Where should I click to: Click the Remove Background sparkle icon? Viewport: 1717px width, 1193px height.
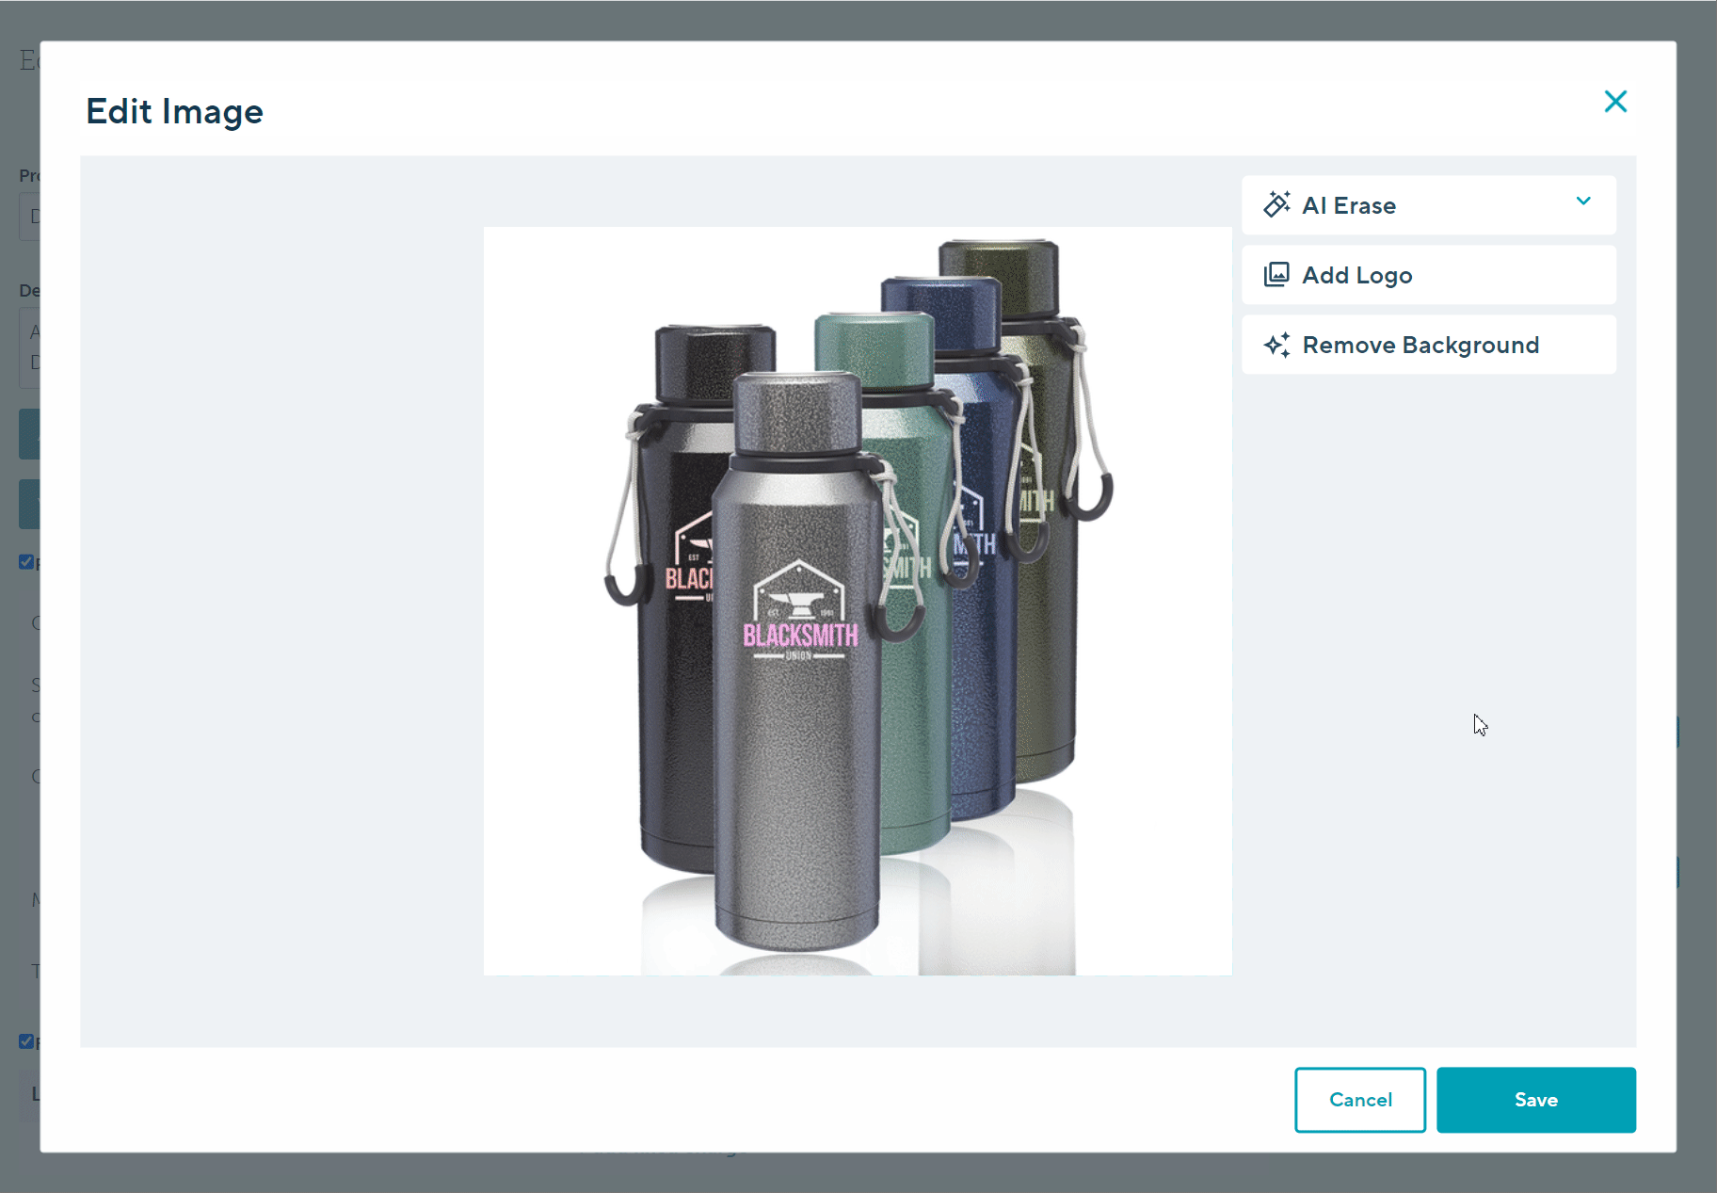click(1276, 345)
